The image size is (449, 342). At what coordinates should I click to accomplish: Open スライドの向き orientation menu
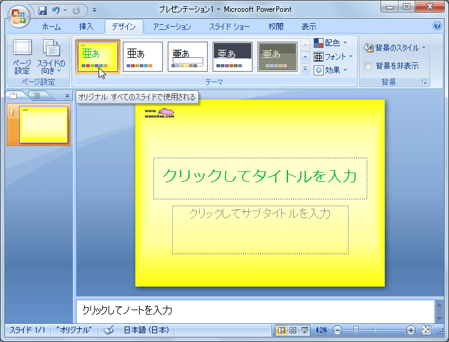coord(51,57)
